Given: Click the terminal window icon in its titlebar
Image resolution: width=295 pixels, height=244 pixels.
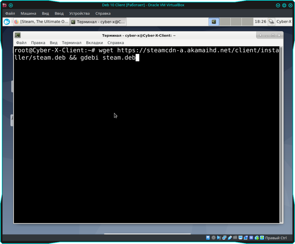Looking at the screenshot, I should [x=18, y=35].
